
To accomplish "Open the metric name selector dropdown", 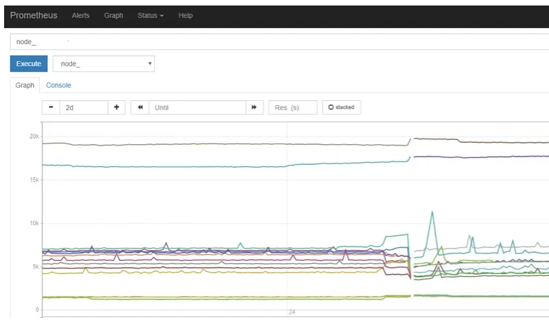I will pyautogui.click(x=104, y=64).
